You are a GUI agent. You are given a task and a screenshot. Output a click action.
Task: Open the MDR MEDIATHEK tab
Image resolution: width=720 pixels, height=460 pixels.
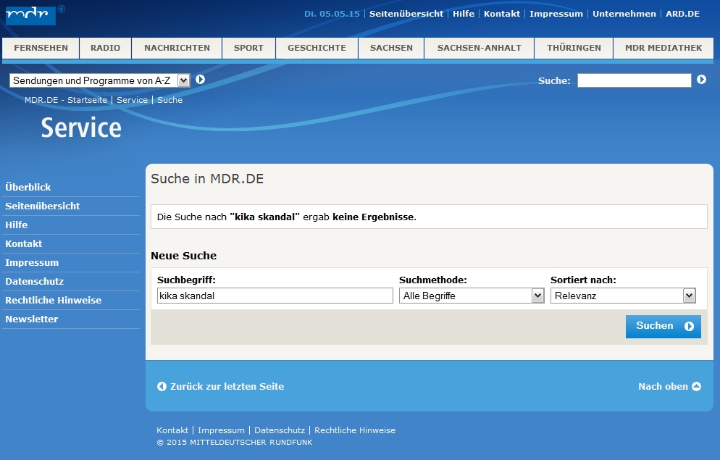coord(664,48)
